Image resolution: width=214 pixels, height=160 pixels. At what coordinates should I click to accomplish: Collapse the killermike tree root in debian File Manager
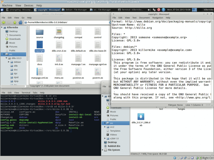(2, 27)
